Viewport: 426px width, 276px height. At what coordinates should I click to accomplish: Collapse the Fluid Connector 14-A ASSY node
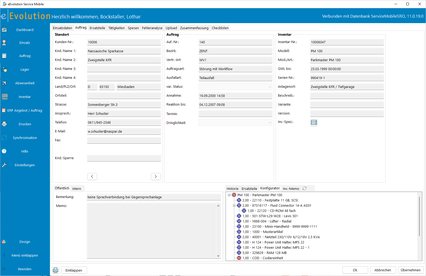coord(234,205)
